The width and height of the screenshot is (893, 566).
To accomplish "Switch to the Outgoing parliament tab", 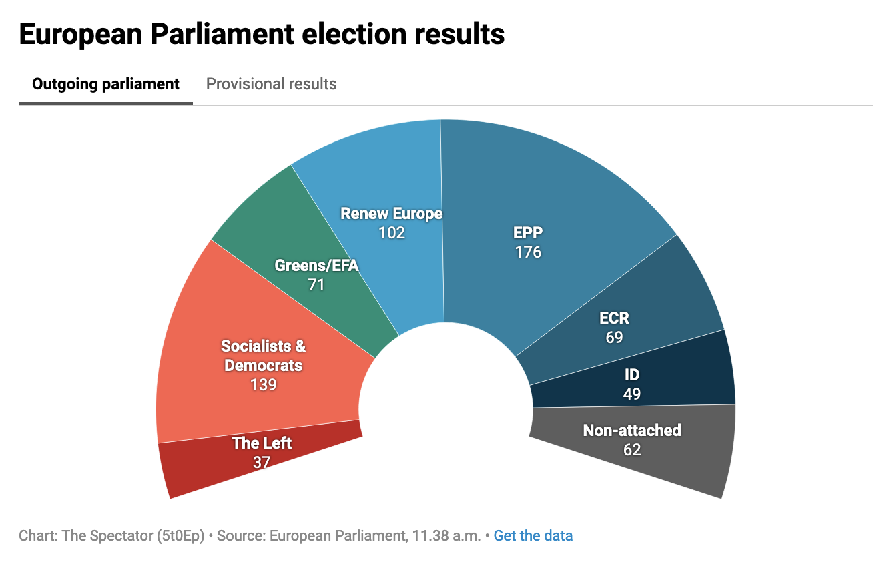I will coord(105,85).
